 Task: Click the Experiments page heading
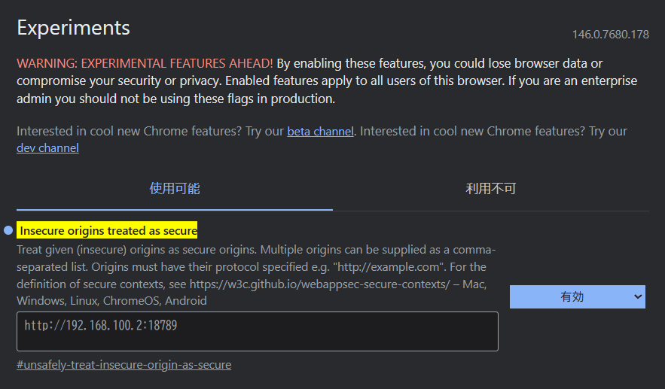tap(73, 28)
